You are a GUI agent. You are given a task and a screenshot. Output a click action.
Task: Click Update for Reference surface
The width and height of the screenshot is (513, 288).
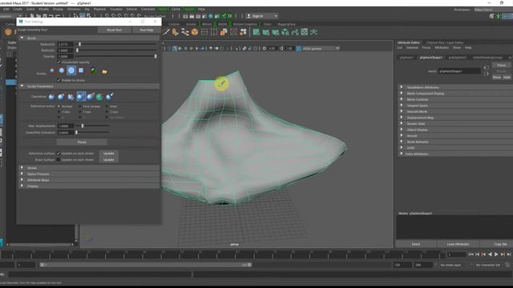[x=109, y=153]
